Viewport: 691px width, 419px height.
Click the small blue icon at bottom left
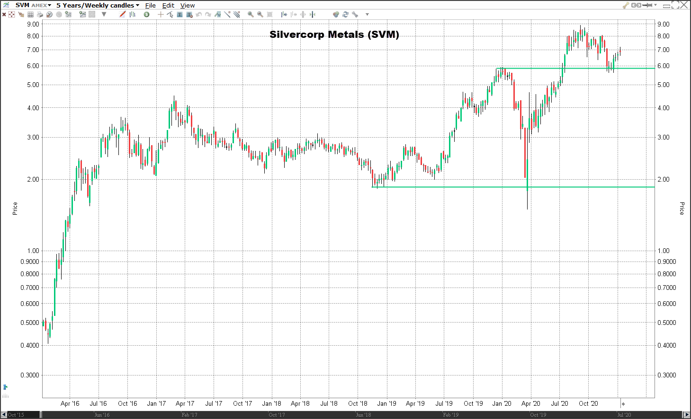[5, 387]
